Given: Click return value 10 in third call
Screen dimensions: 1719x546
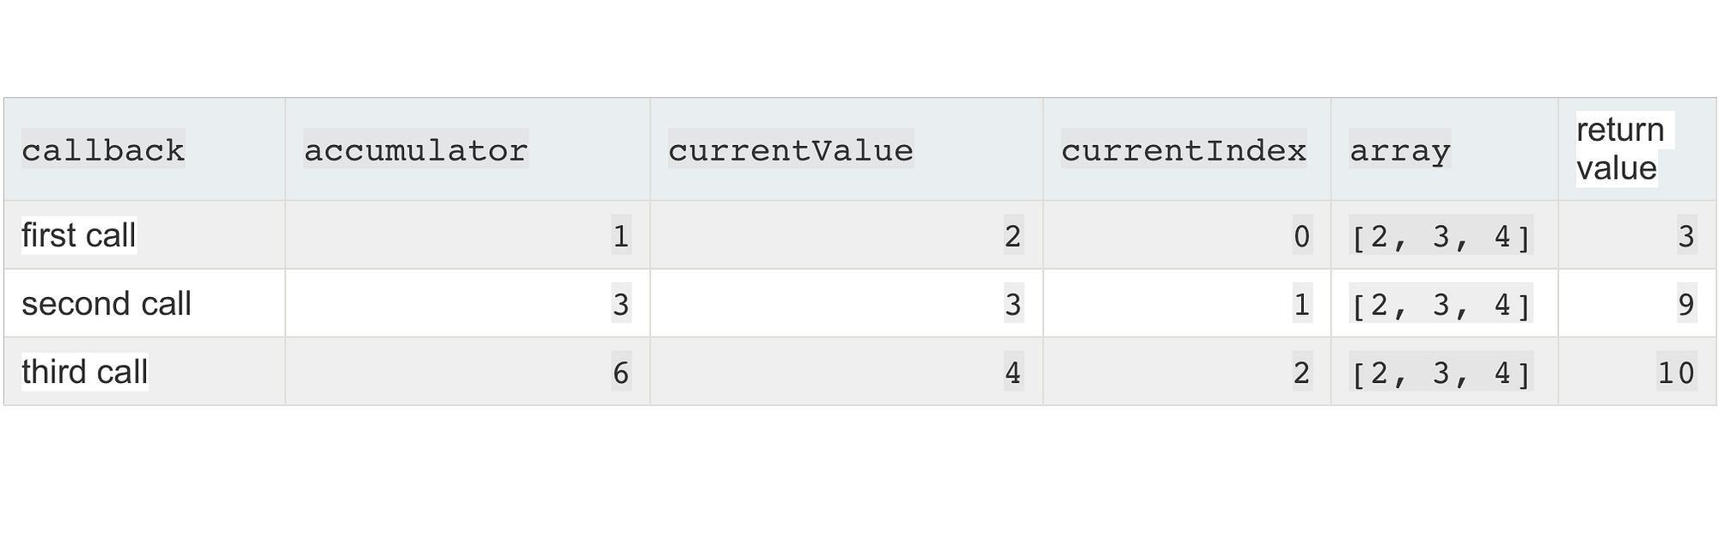Looking at the screenshot, I should click(x=1676, y=373).
